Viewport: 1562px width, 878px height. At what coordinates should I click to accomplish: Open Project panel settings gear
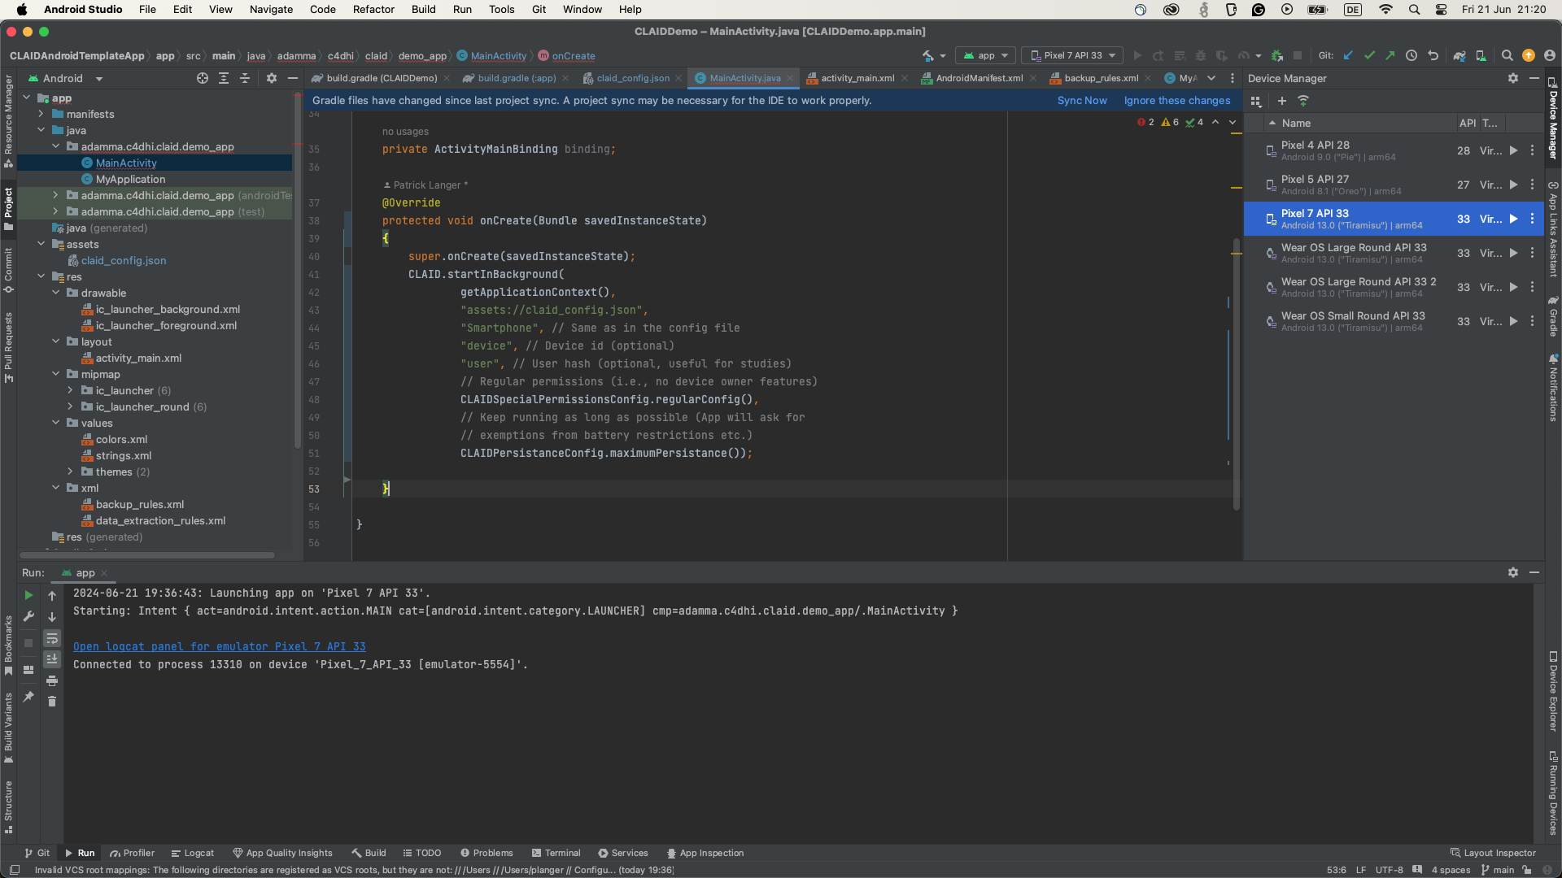[272, 79]
